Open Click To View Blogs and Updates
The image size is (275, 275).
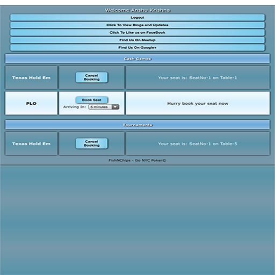click(x=137, y=25)
